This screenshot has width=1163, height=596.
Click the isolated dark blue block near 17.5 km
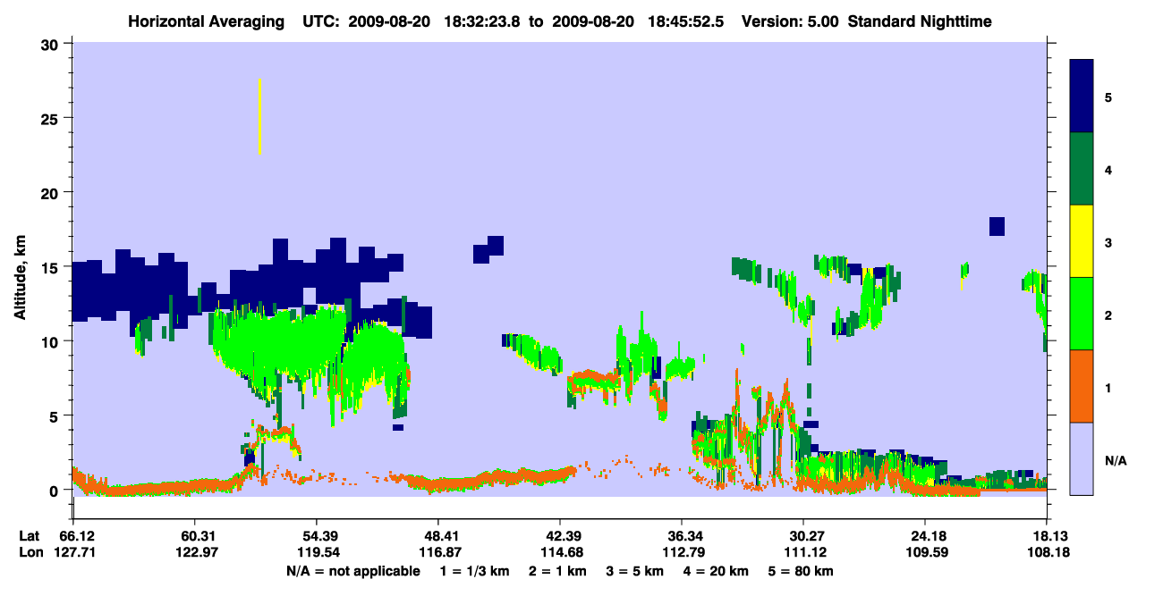click(x=997, y=226)
